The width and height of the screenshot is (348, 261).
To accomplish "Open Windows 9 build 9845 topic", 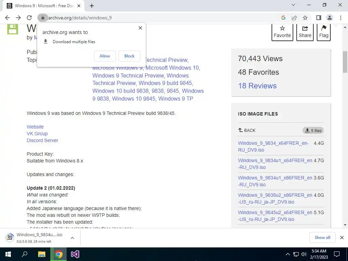I will [x=165, y=83].
